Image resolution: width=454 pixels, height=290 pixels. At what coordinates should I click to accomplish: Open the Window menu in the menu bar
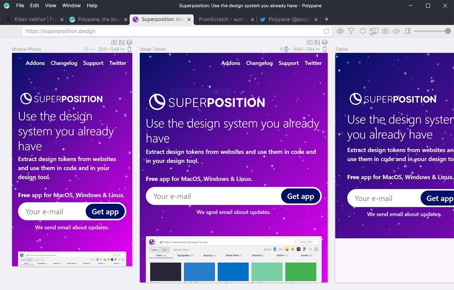[71, 5]
